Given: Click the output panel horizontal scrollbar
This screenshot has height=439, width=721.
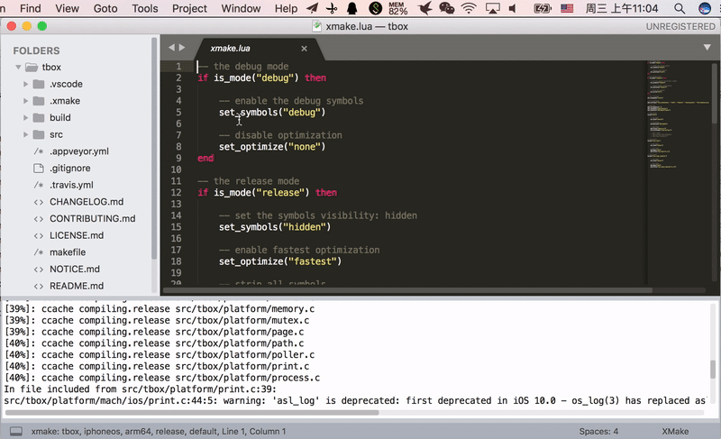Looking at the screenshot, I should click(x=191, y=412).
